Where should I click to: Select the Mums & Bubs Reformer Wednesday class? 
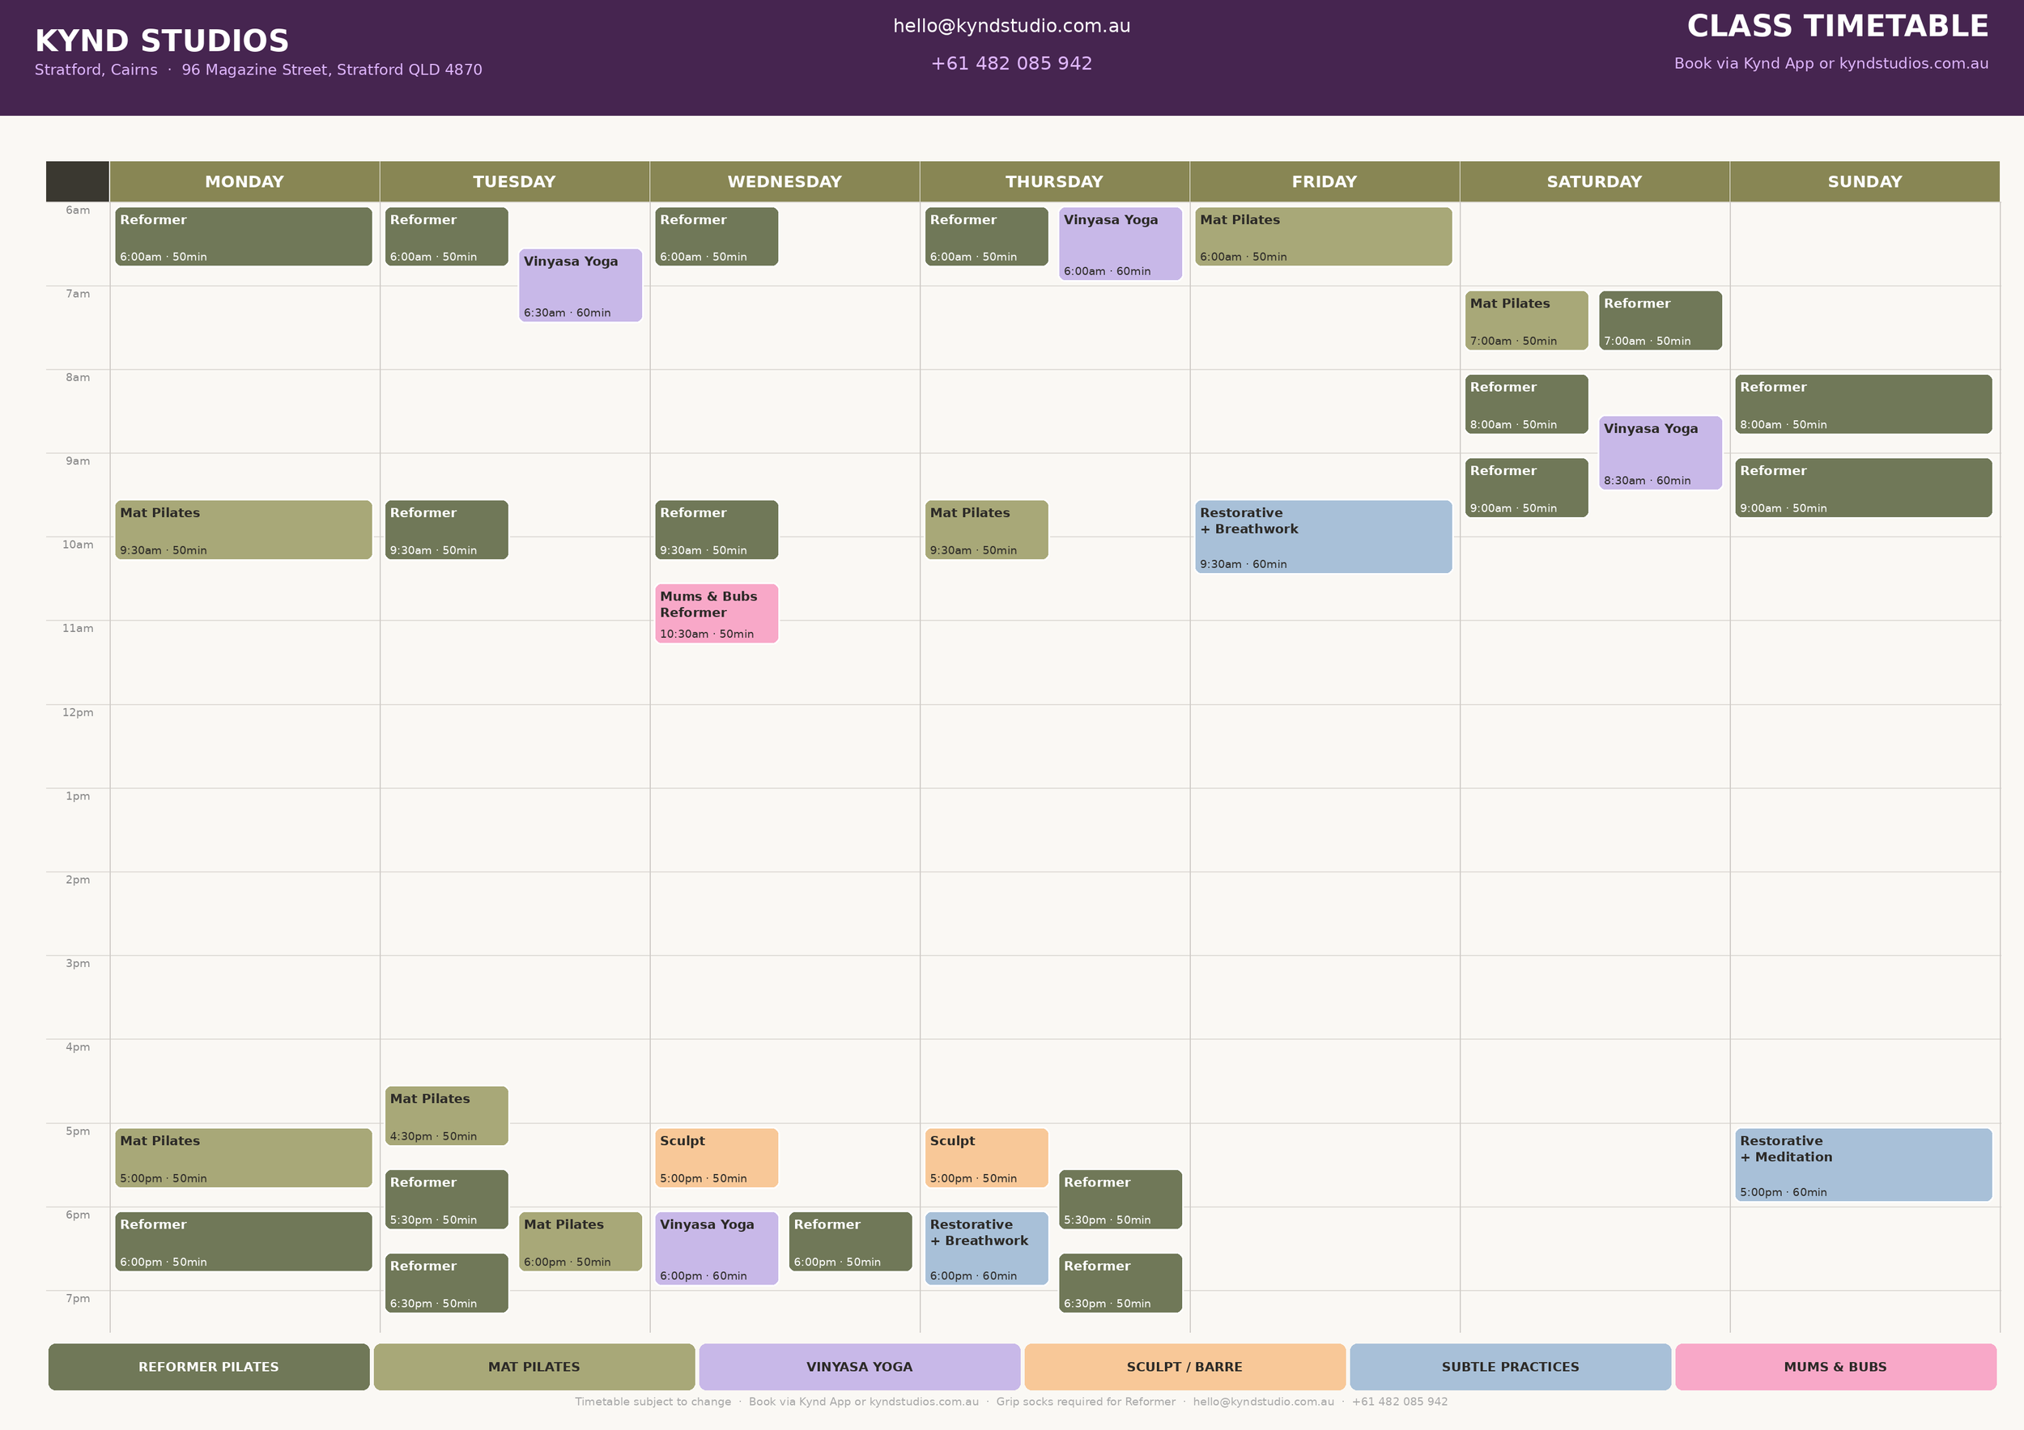(716, 613)
